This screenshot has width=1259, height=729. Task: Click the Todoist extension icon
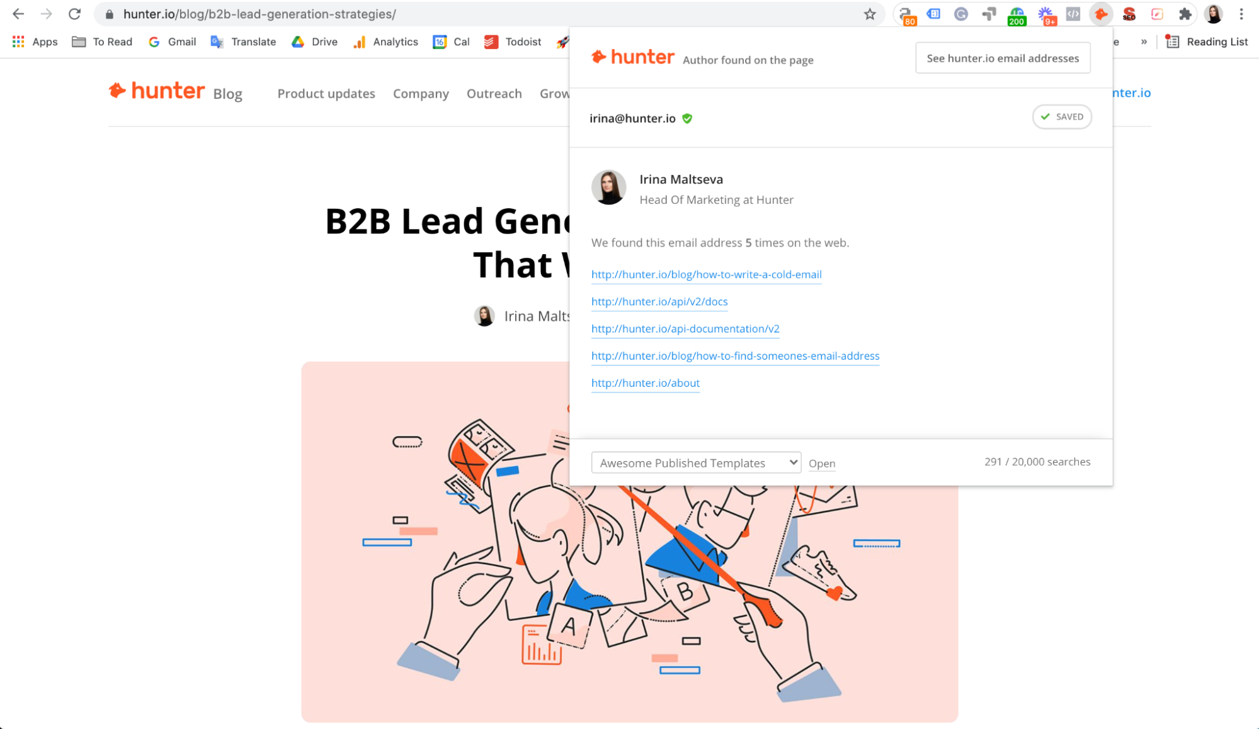click(x=491, y=41)
